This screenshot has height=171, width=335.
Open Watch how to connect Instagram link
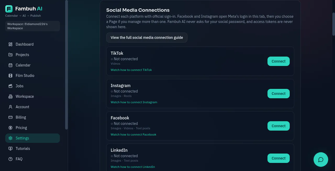click(x=134, y=102)
